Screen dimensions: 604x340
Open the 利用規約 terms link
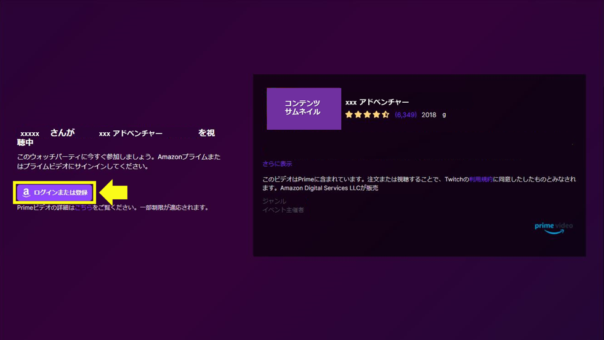click(481, 180)
